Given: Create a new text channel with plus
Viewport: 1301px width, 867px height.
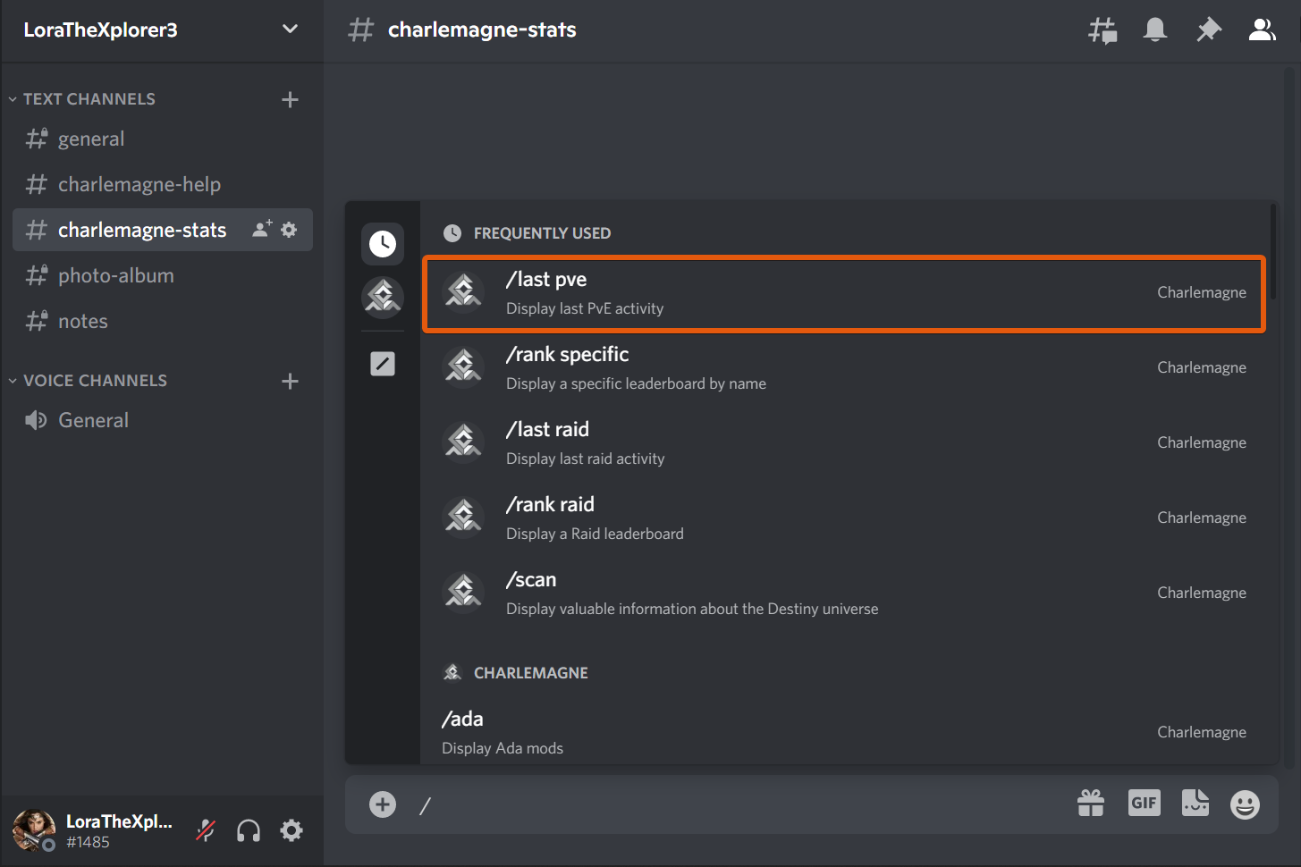Looking at the screenshot, I should (x=290, y=99).
